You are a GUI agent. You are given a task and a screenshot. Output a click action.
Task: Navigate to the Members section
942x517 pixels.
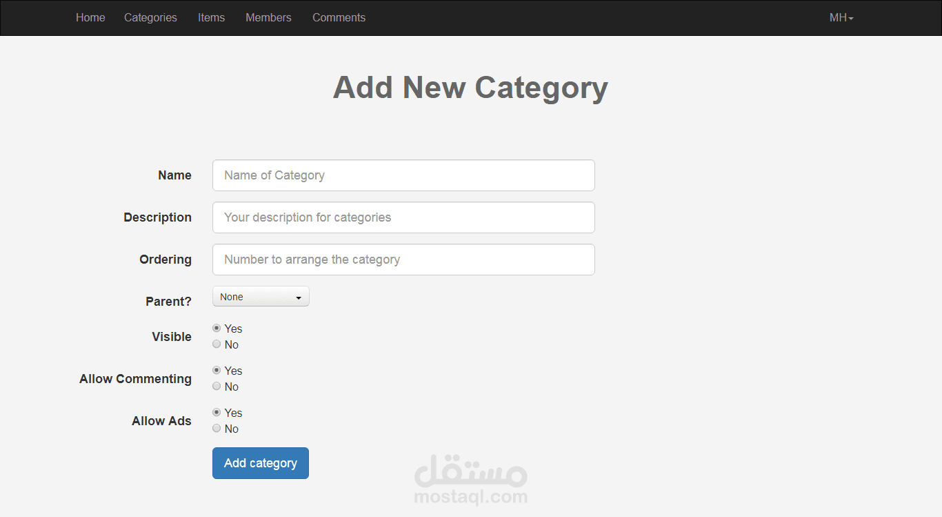click(x=268, y=18)
